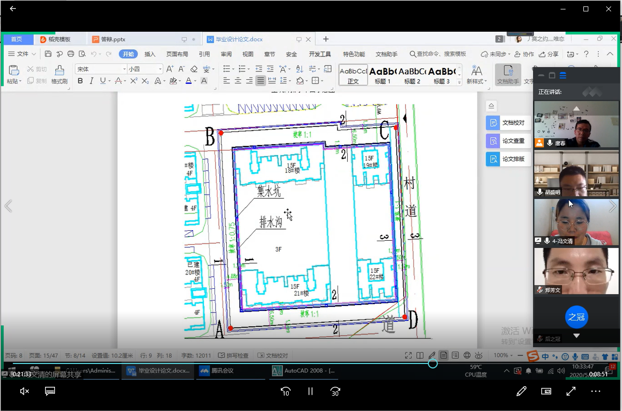Switch to the 答辩.pptx document tab

tap(112, 39)
